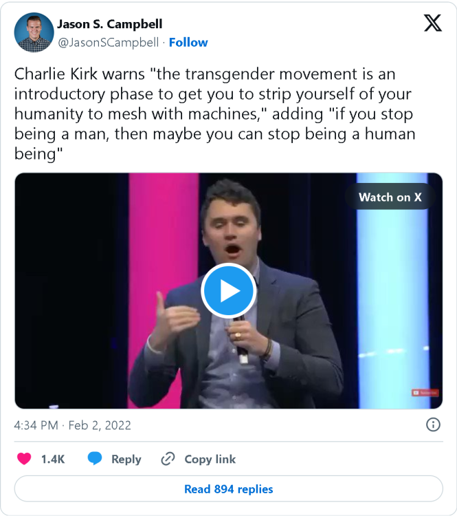457x516 pixels.
Task: Click the 4:34 PM Feb 2, 2022 timestamp
Action: click(x=72, y=425)
